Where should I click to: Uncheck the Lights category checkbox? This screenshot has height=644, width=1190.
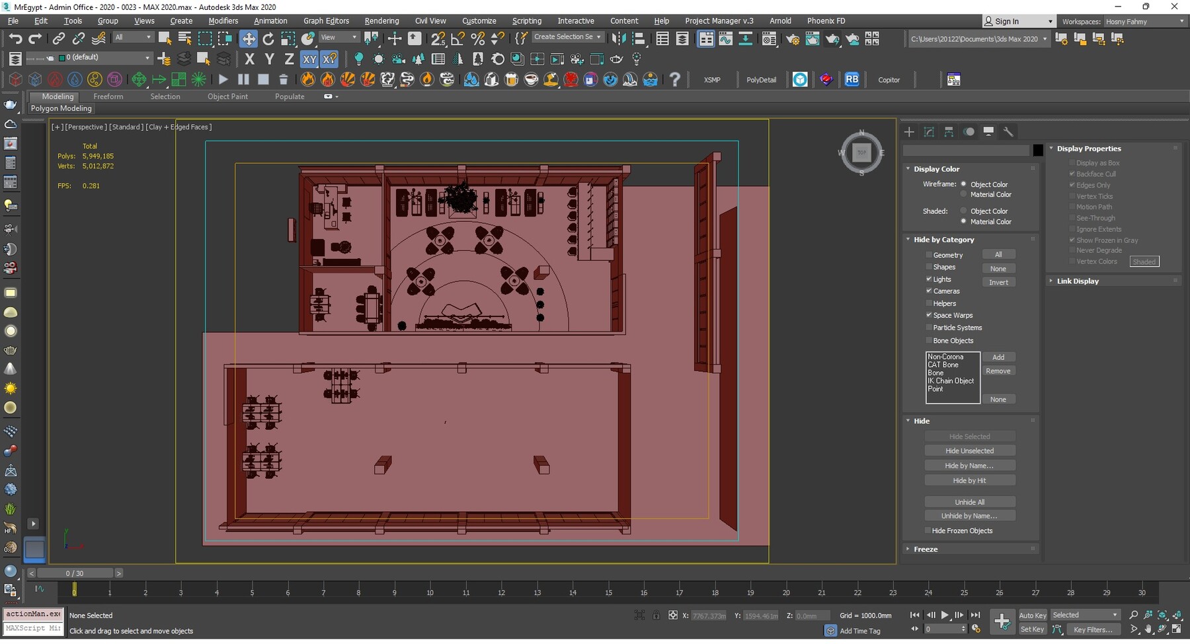(x=929, y=279)
